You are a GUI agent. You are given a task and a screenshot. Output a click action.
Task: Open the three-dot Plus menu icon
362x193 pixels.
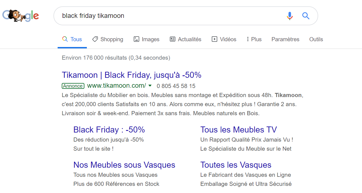click(248, 39)
